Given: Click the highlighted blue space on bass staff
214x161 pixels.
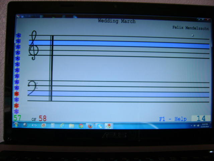Looking at the screenshot, I should tap(118, 94).
